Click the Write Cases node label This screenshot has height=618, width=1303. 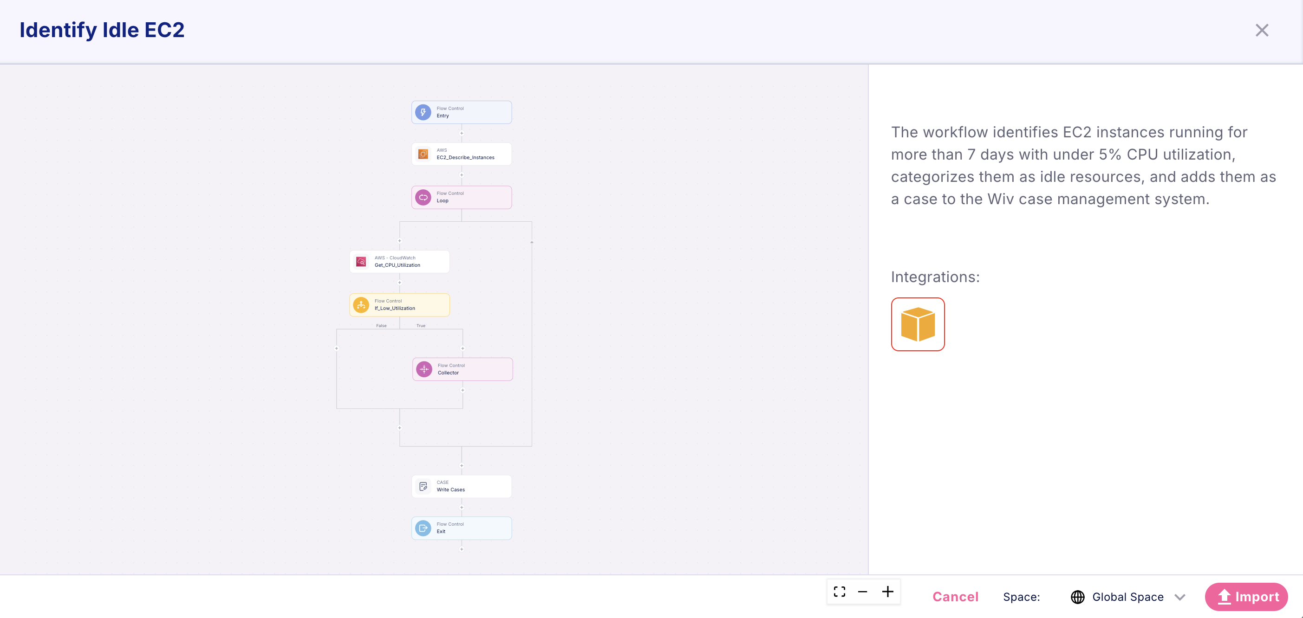pos(451,489)
